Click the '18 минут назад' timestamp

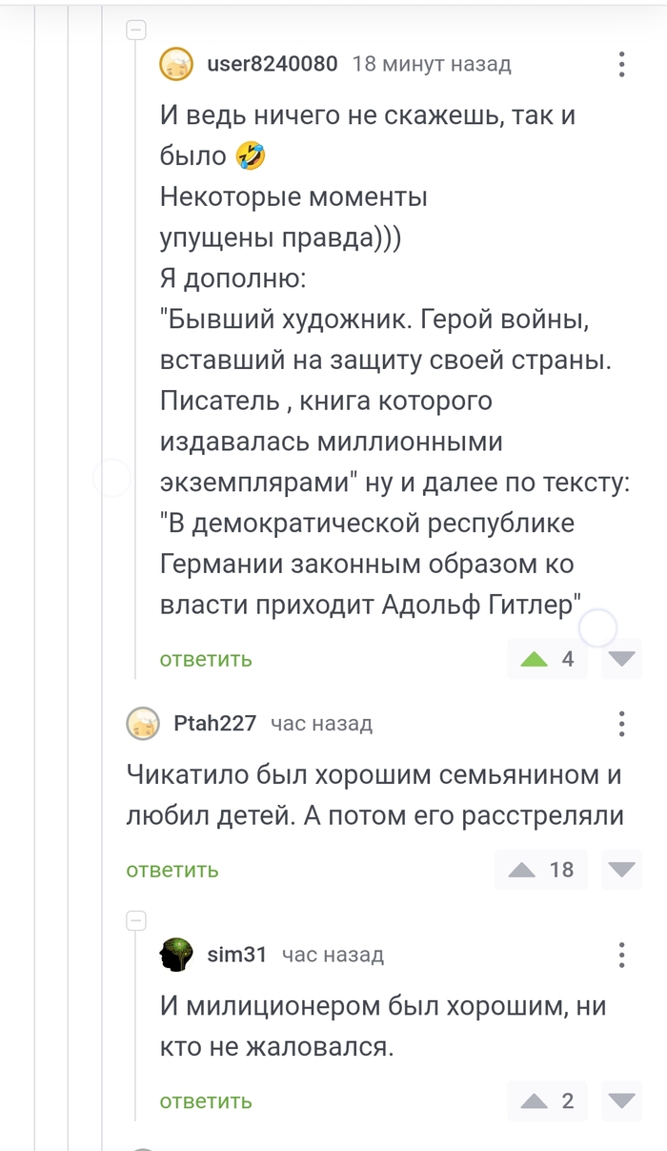(x=432, y=64)
